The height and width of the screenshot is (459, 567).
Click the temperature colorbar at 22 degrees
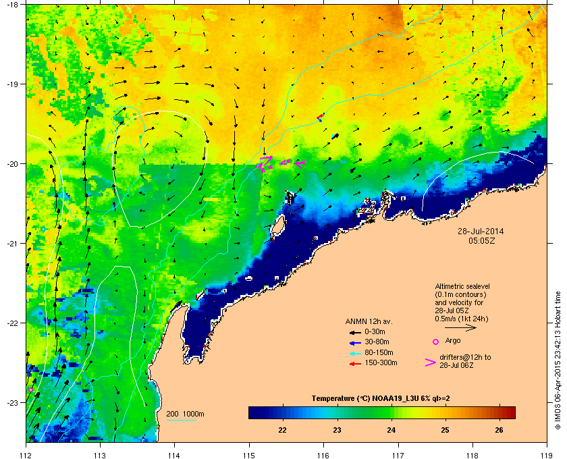pos(283,412)
